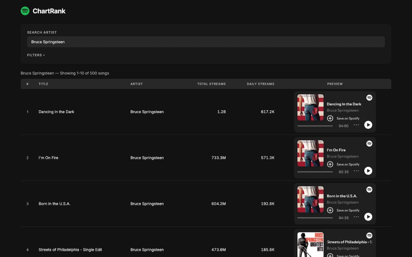This screenshot has width=412, height=257.
Task: Click the Greatest Hits album cover
Action: point(310,245)
